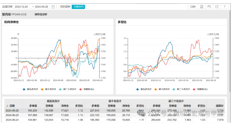Click the 1.13 多空比 cell
Viewport: 232px width, 124px height.
(81, 115)
